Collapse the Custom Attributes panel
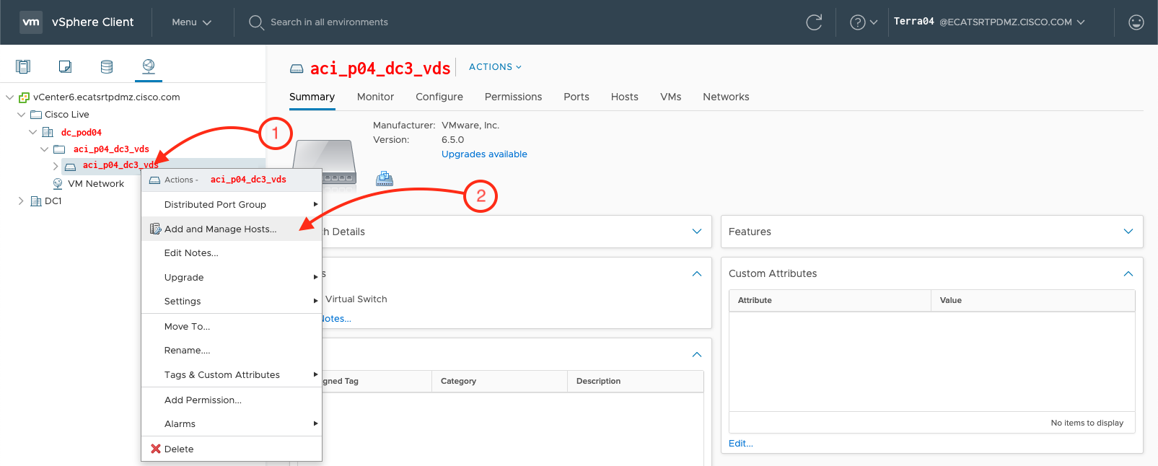 pos(1128,273)
